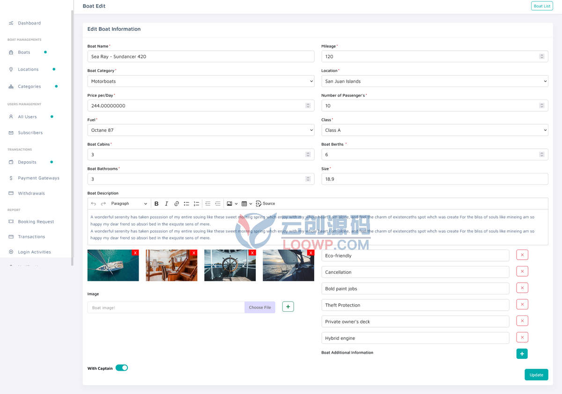Open All Users in the sidebar
This screenshot has height=394, width=562.
(27, 117)
